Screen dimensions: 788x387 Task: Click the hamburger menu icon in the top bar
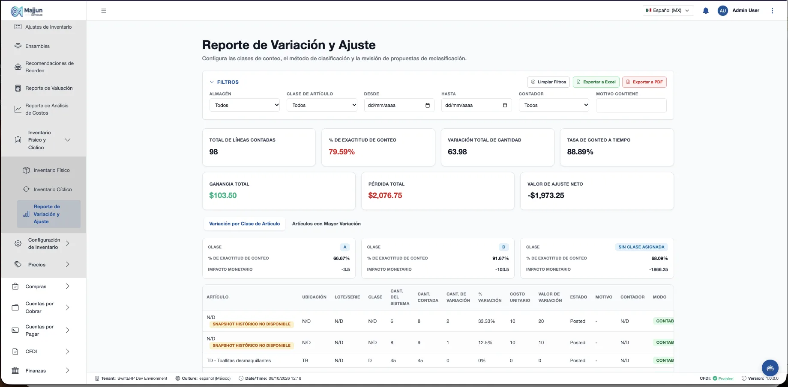click(x=104, y=11)
